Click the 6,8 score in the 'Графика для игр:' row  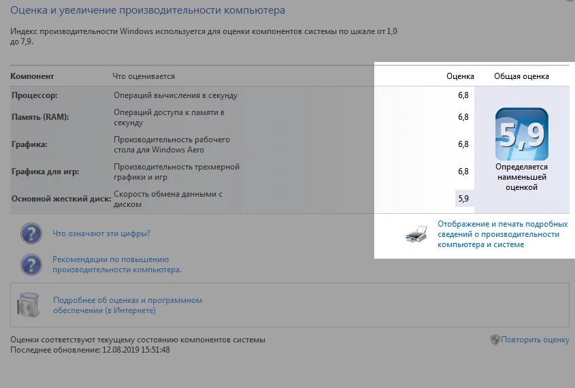(463, 172)
